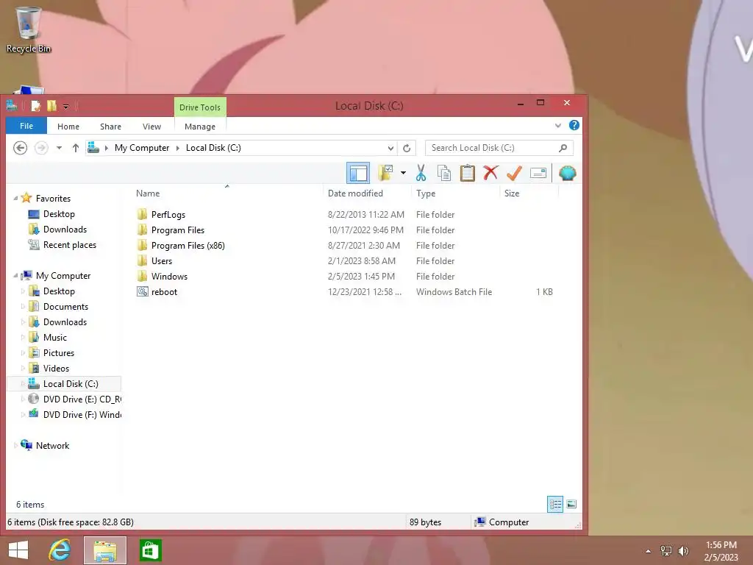Click the Back navigation arrow
The image size is (753, 565).
coord(20,148)
